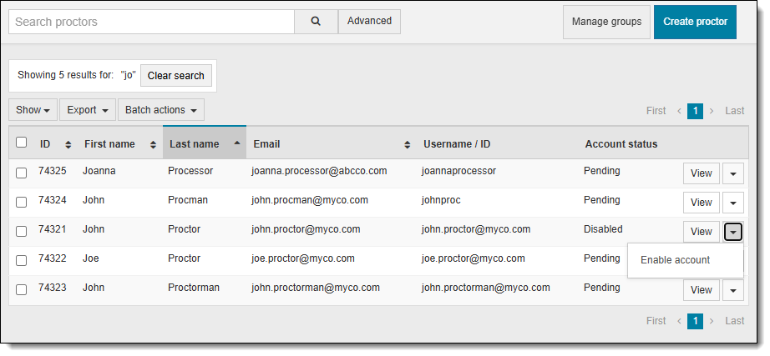This screenshot has width=770, height=356.
Task: Open the Batch actions dropdown
Action: 161,110
